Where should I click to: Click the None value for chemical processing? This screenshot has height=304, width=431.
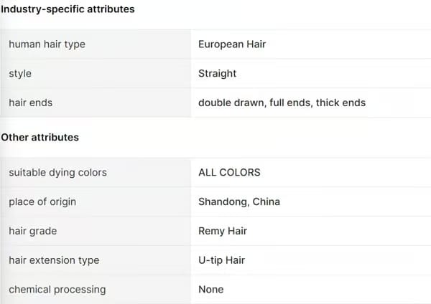tap(211, 290)
